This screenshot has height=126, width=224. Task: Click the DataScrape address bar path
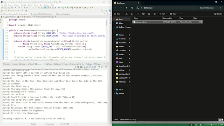(148, 8)
